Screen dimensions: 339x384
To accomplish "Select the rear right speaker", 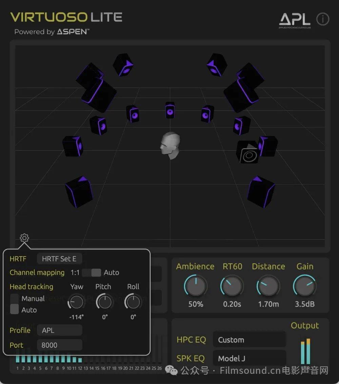I will 261,192.
